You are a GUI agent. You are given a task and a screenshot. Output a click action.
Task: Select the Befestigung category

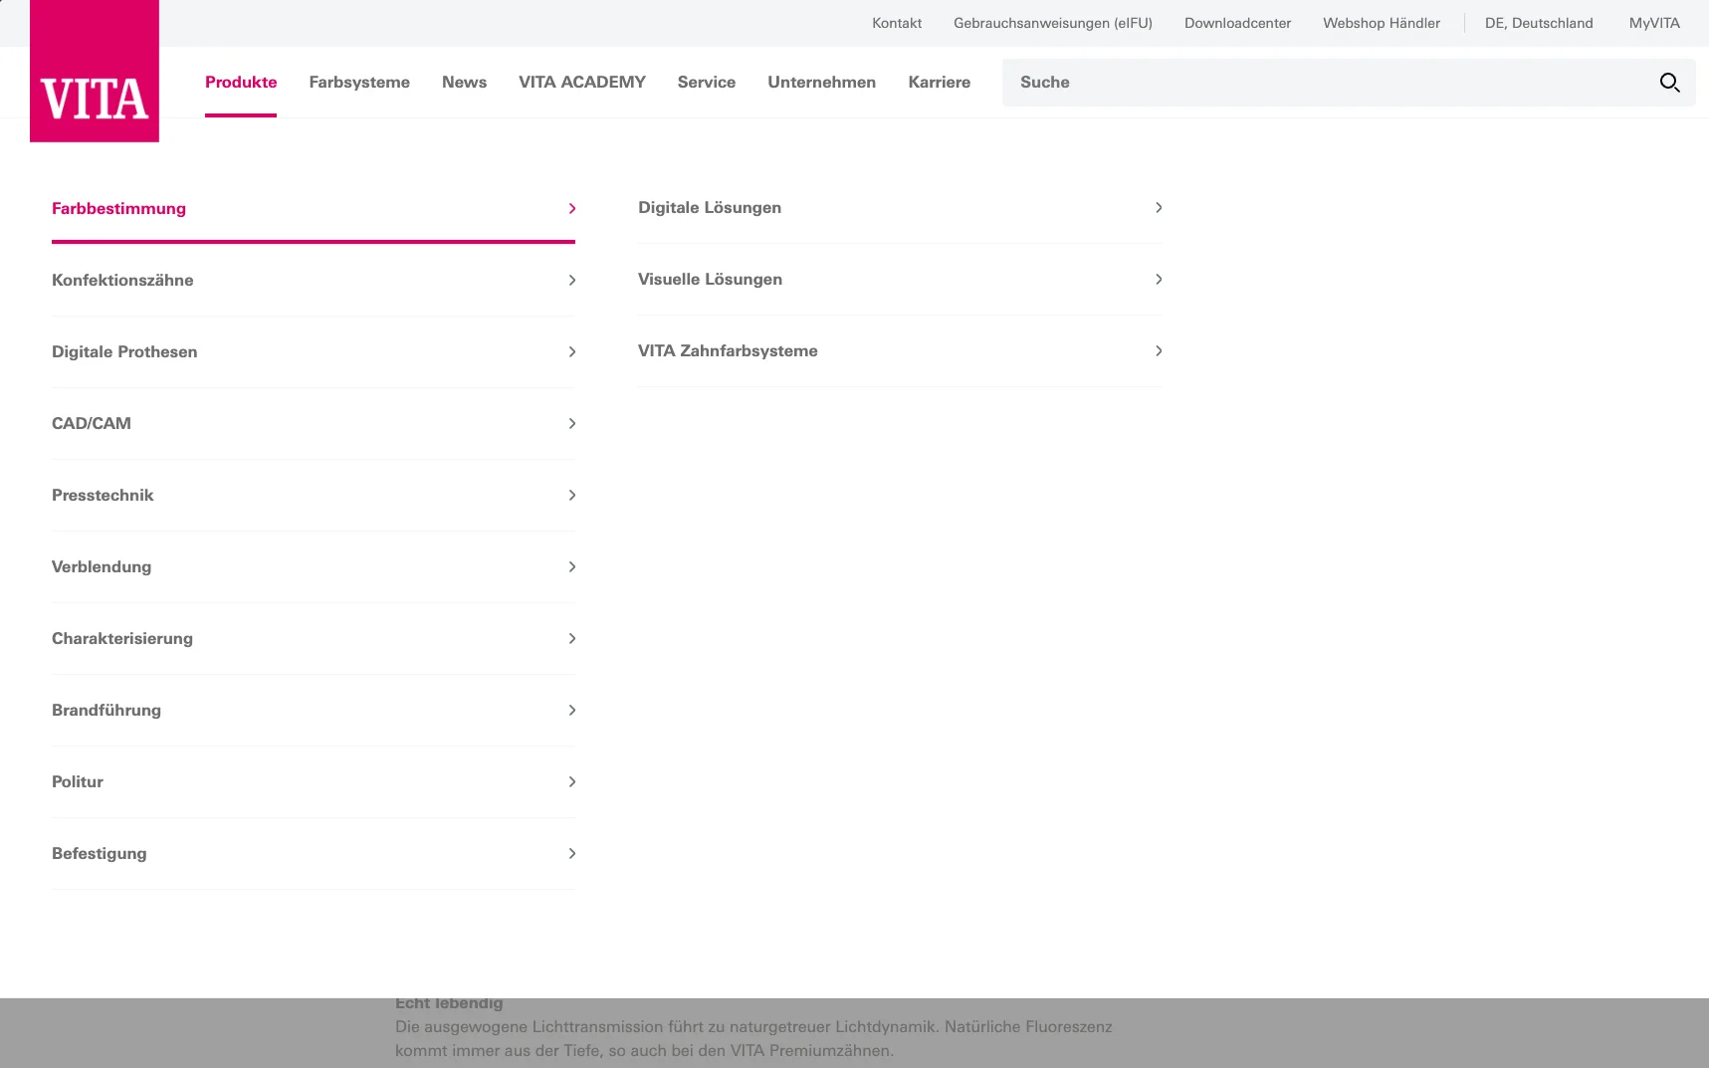[314, 854]
